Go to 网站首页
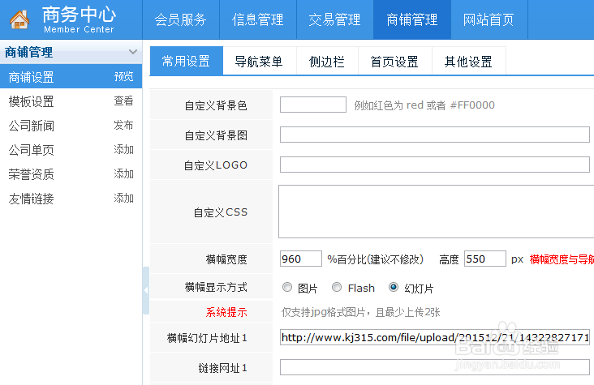The width and height of the screenshot is (594, 385). click(489, 19)
